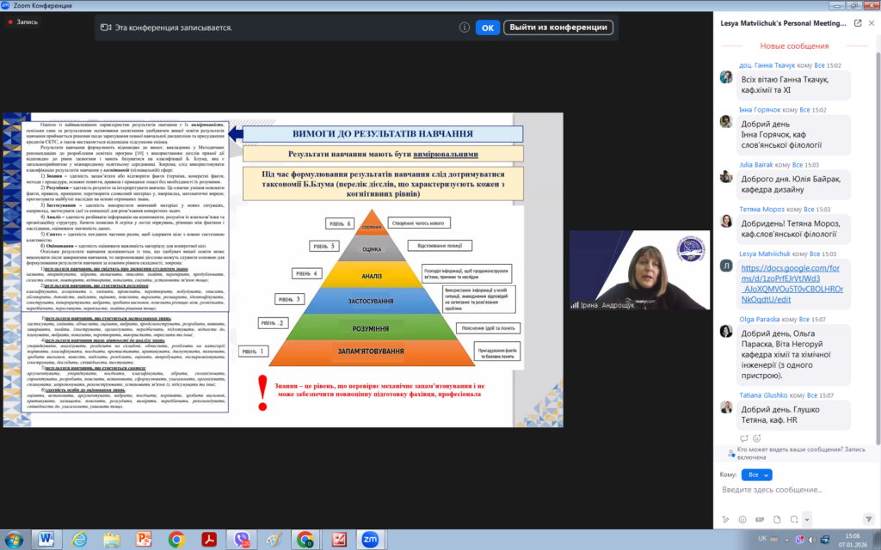
Task: Open the emoji picker in chat
Action: 743,519
